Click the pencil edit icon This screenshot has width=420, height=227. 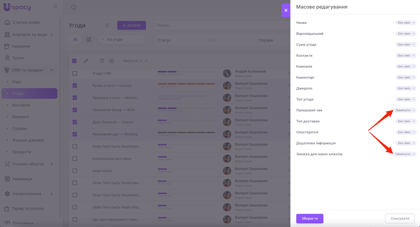[x=86, y=61]
